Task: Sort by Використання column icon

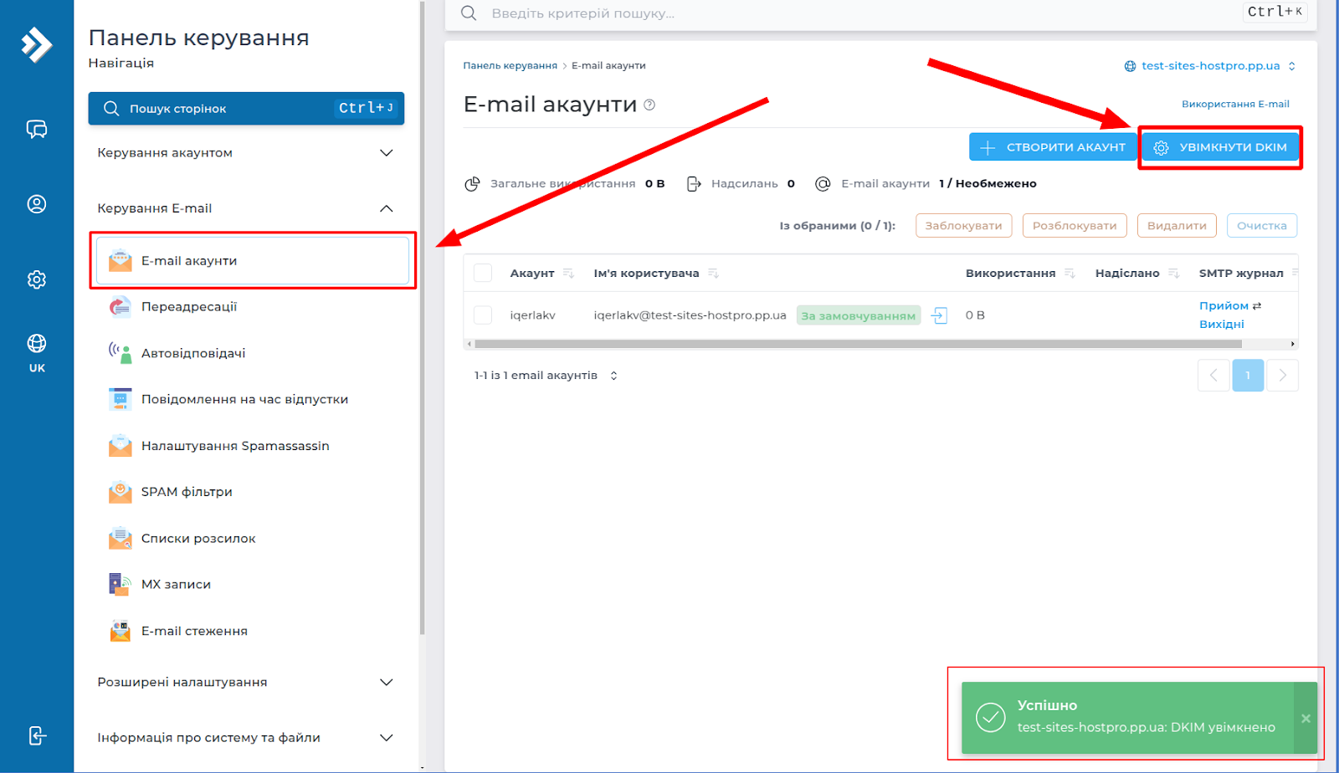Action: (1070, 274)
